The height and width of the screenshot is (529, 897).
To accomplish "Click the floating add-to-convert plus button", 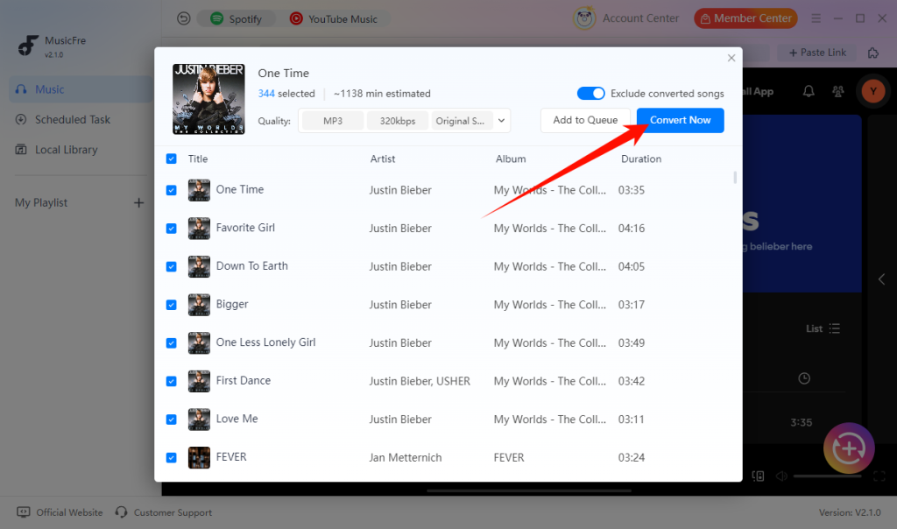I will [849, 448].
